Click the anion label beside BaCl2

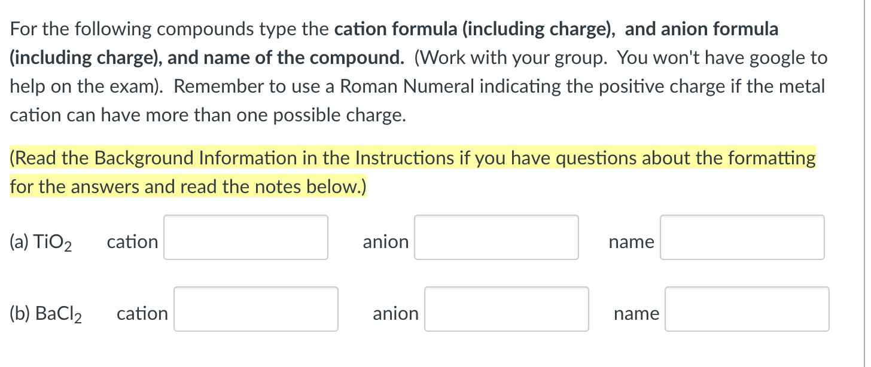(395, 313)
